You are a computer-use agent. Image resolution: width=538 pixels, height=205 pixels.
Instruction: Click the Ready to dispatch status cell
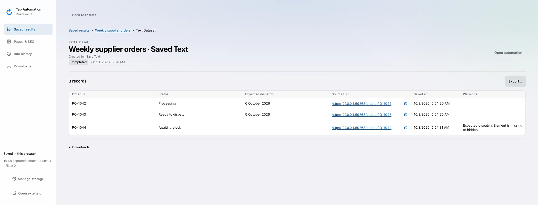coord(172,115)
